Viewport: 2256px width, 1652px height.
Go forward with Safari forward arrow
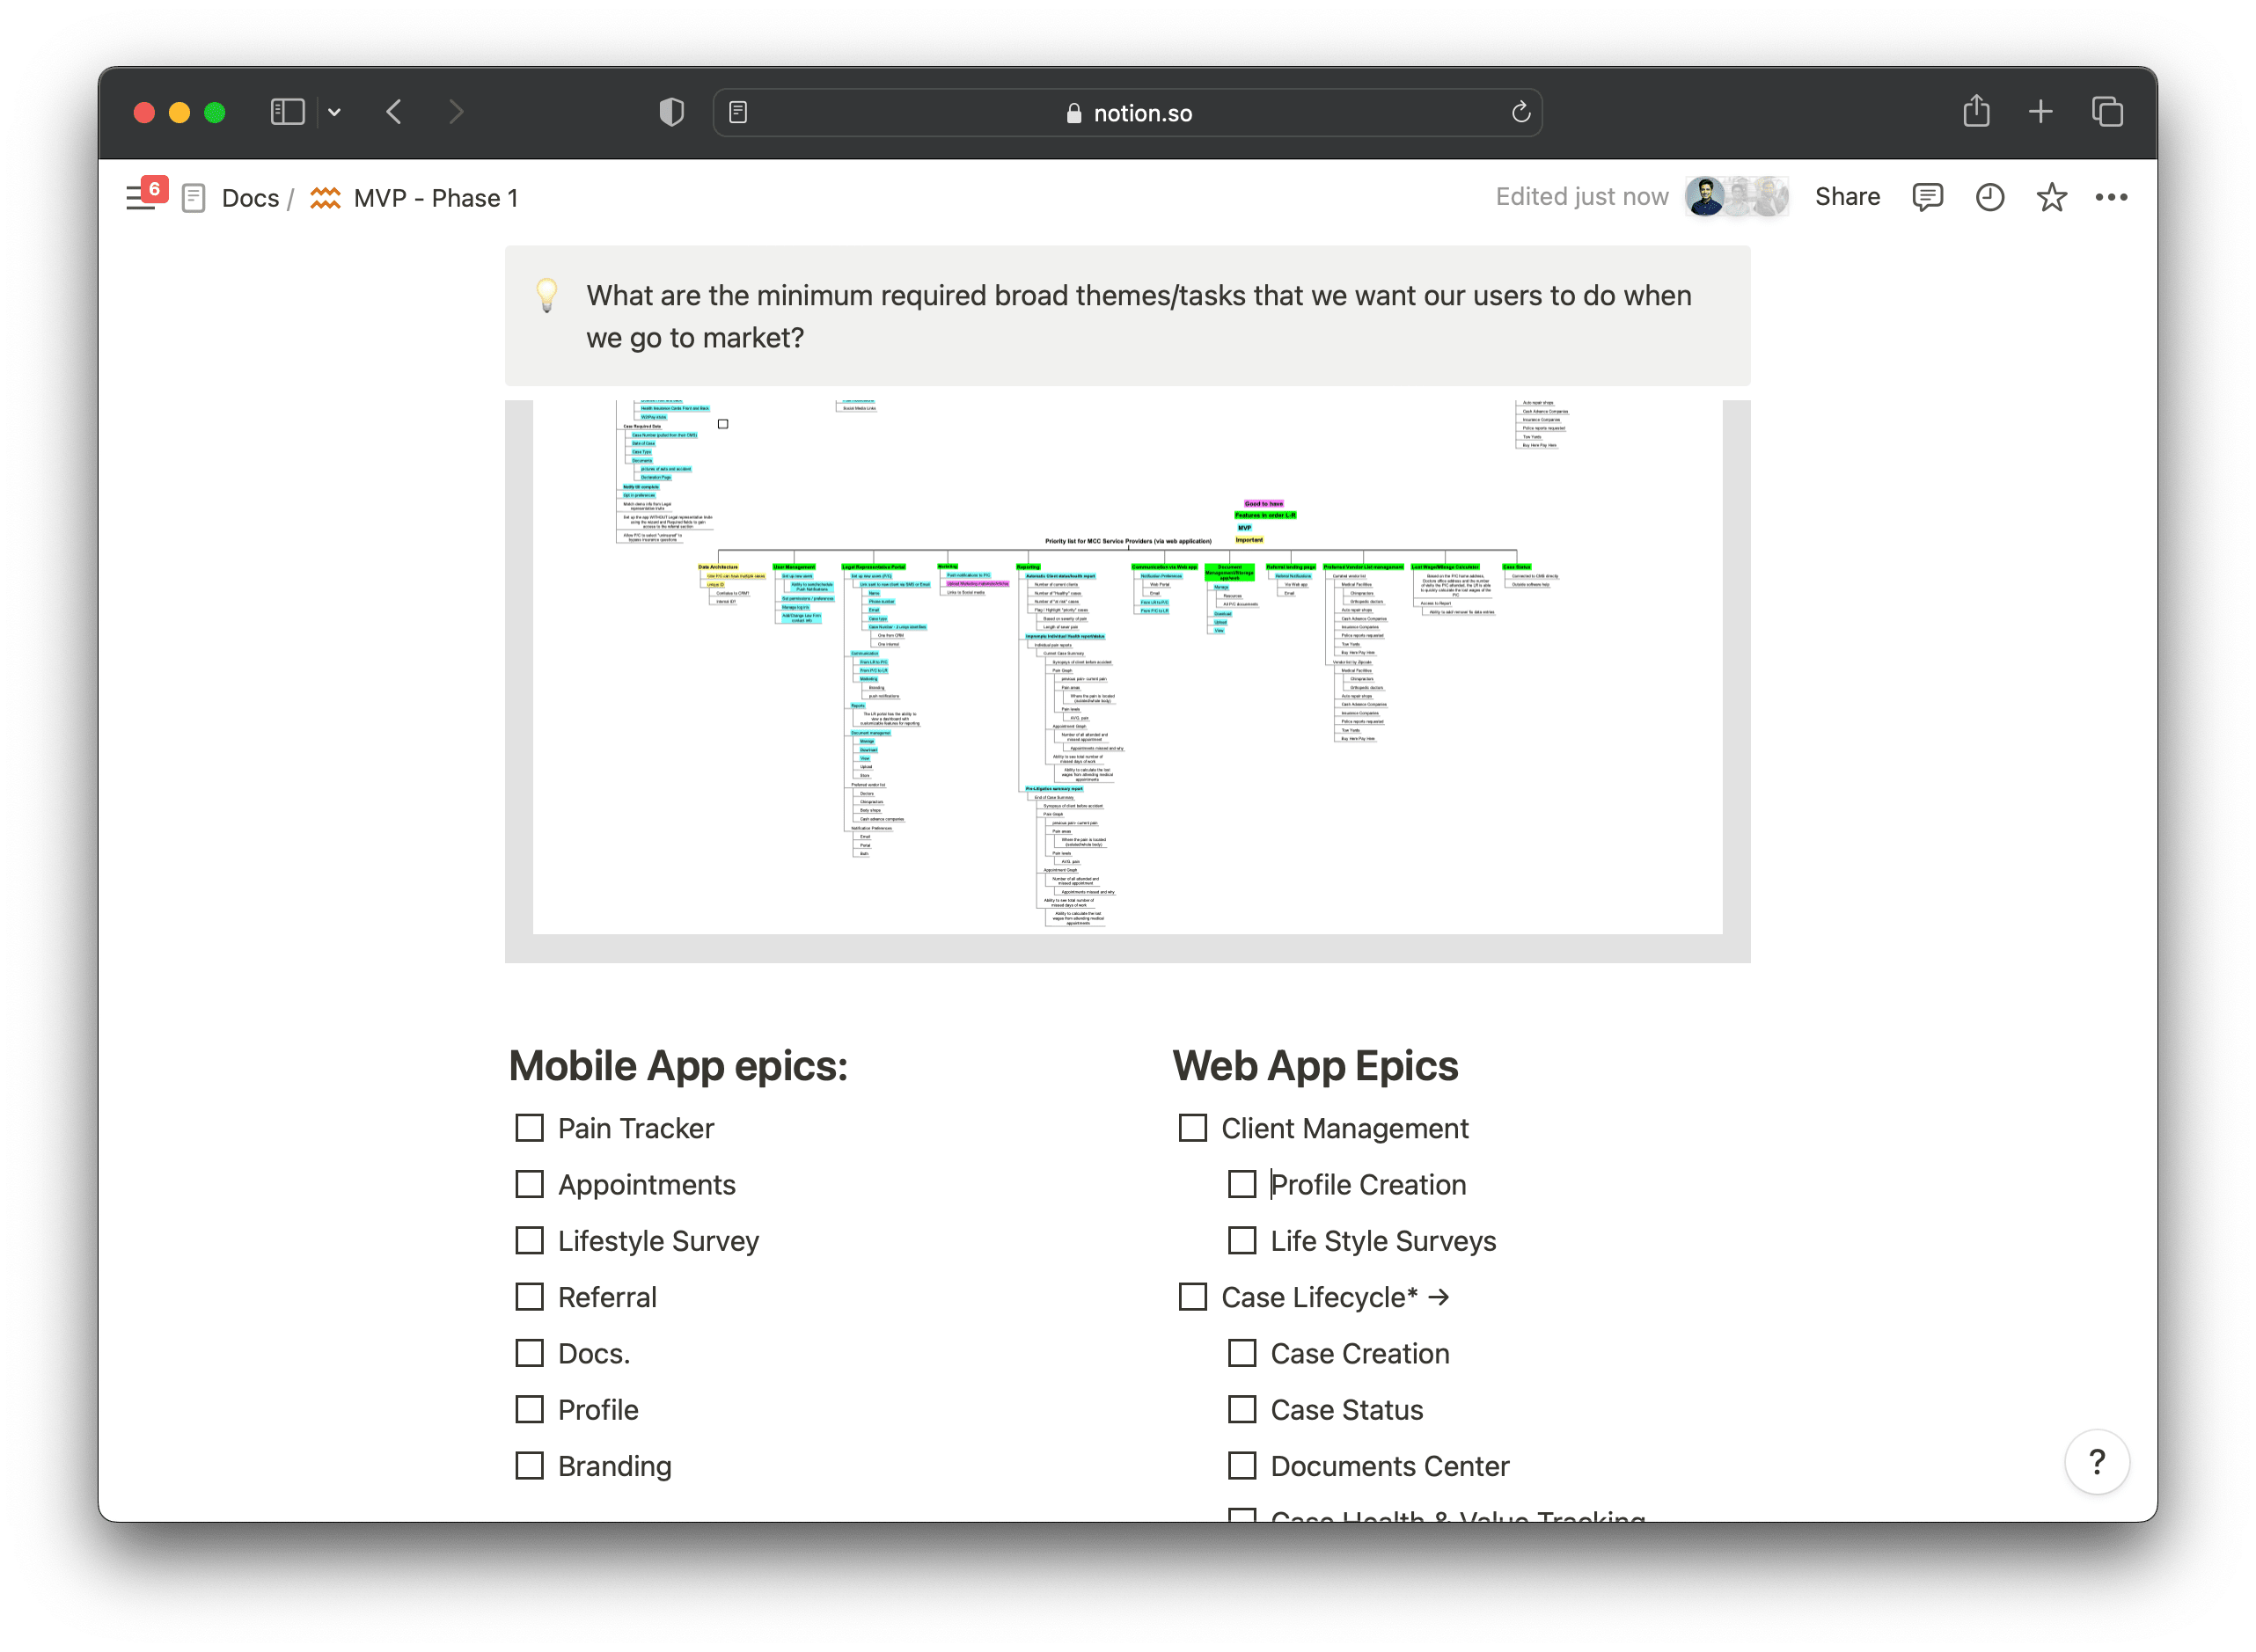coord(456,112)
